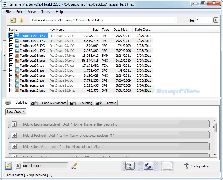Click the file icon of TestImage02.JPG

coord(17,41)
